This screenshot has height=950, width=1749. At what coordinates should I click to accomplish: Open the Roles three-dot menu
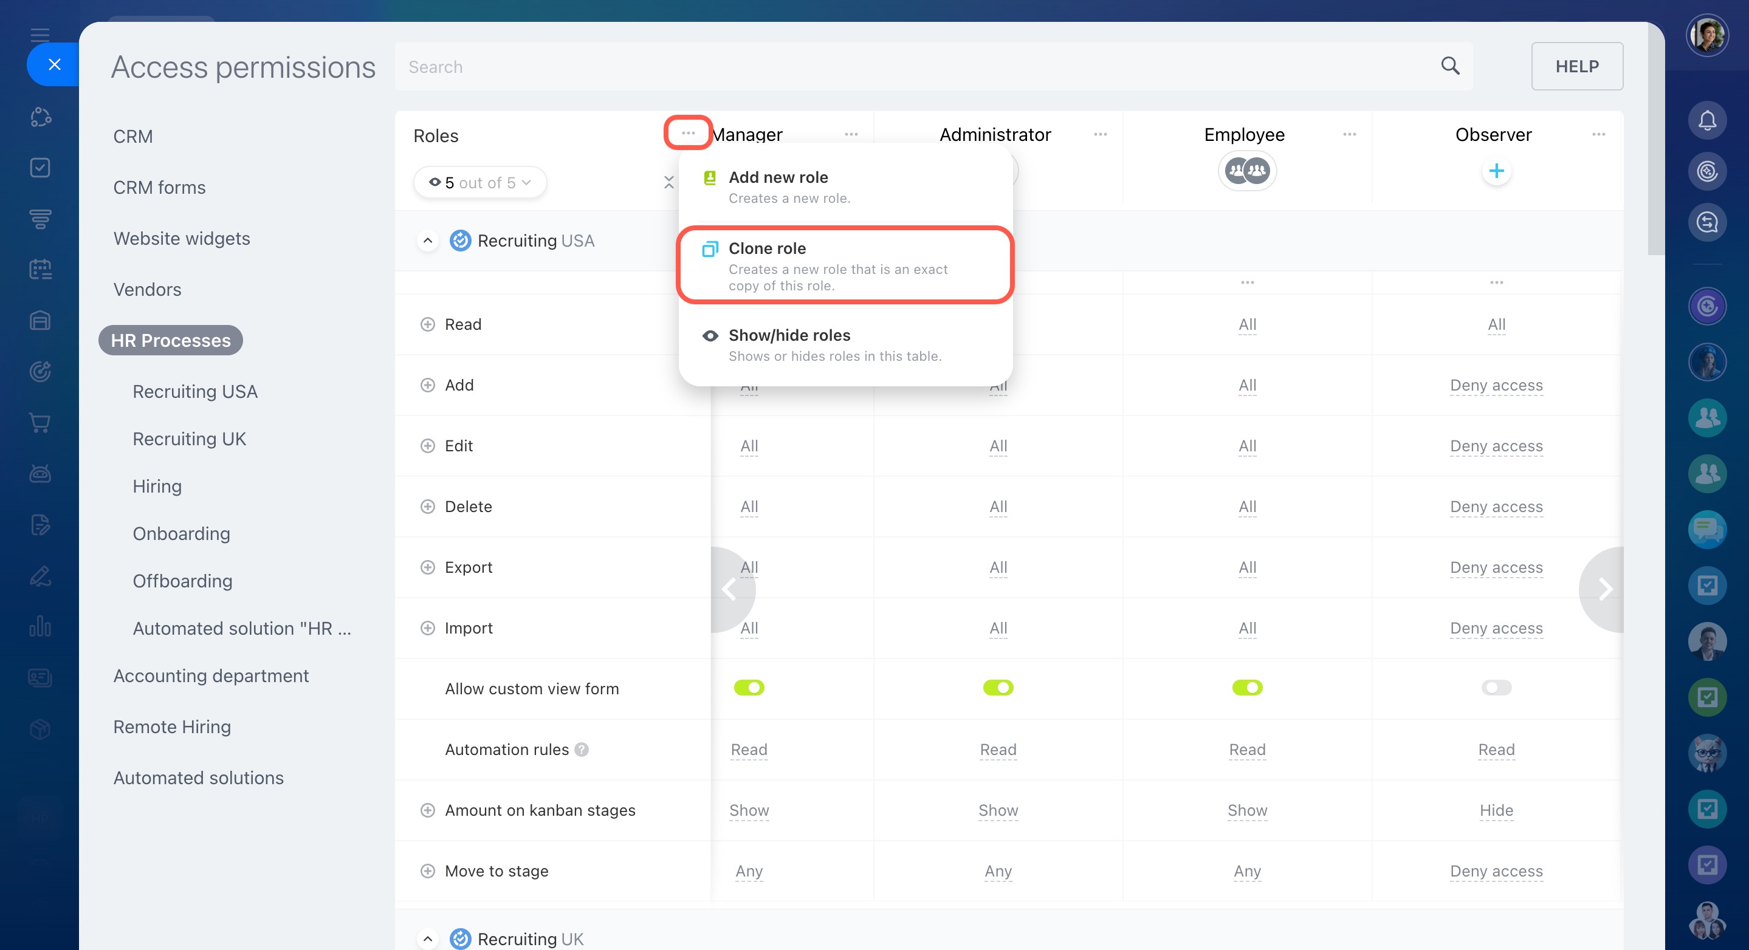click(687, 133)
